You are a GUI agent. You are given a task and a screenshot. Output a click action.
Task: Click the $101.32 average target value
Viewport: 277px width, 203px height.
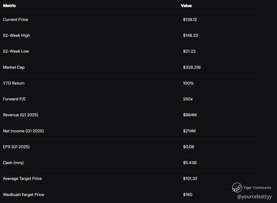pyautogui.click(x=190, y=179)
